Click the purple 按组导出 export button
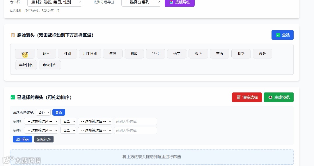 click(180, 2)
